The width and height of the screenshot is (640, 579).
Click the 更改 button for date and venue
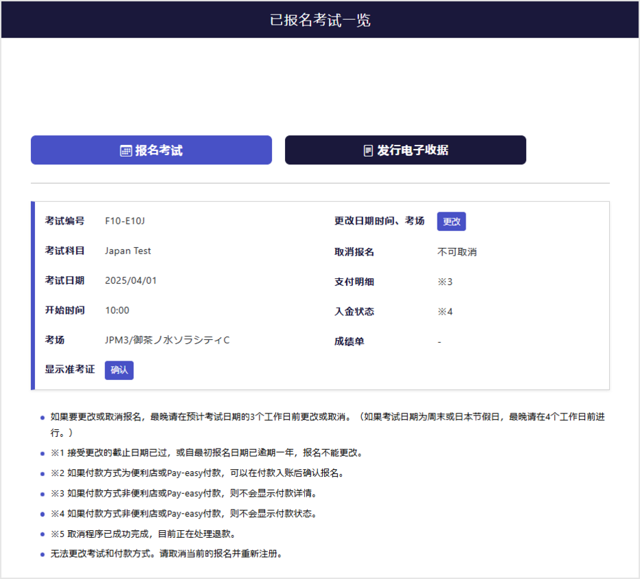(451, 221)
